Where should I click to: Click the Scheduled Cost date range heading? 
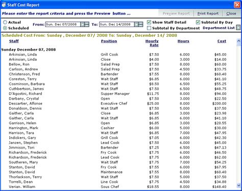pyautogui.click(x=89, y=35)
